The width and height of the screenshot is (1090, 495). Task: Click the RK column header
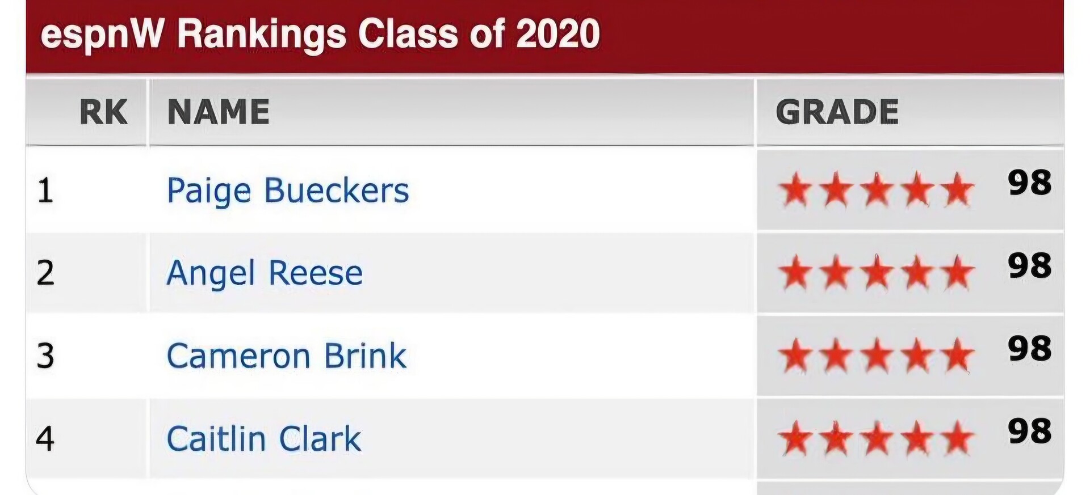coord(103,112)
